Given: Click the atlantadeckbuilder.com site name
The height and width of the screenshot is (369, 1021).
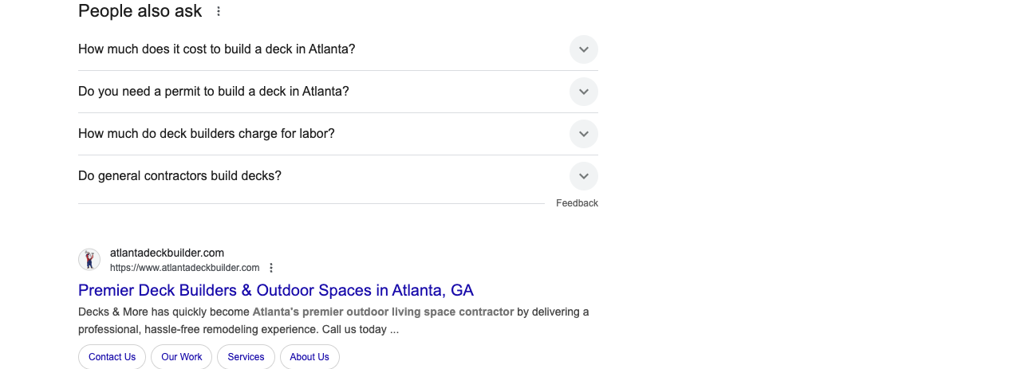Looking at the screenshot, I should (x=167, y=253).
